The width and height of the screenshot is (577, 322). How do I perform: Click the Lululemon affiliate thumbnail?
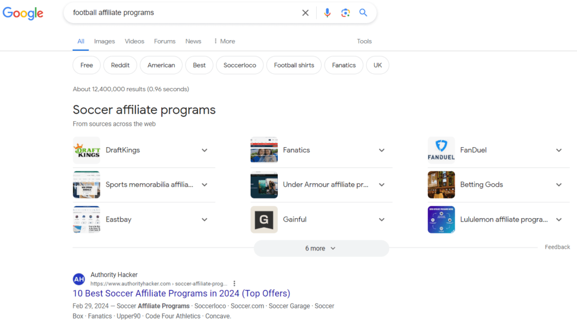(x=441, y=219)
